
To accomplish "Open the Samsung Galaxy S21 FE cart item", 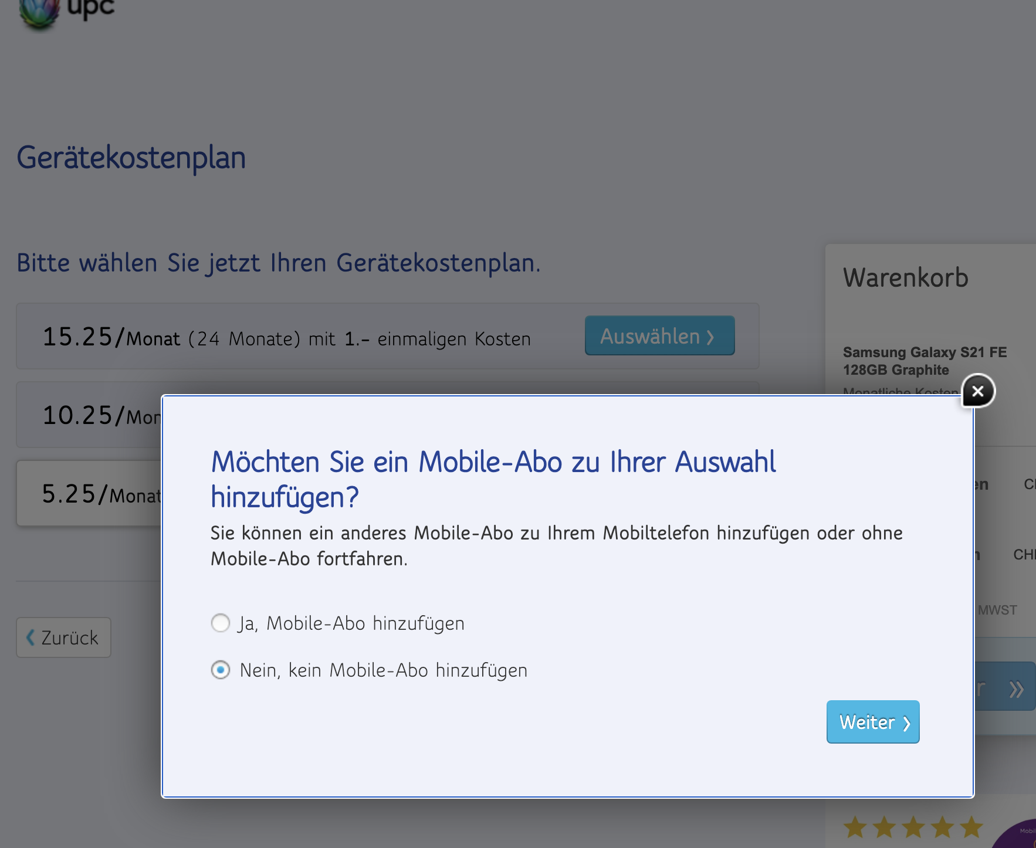I will (x=925, y=361).
